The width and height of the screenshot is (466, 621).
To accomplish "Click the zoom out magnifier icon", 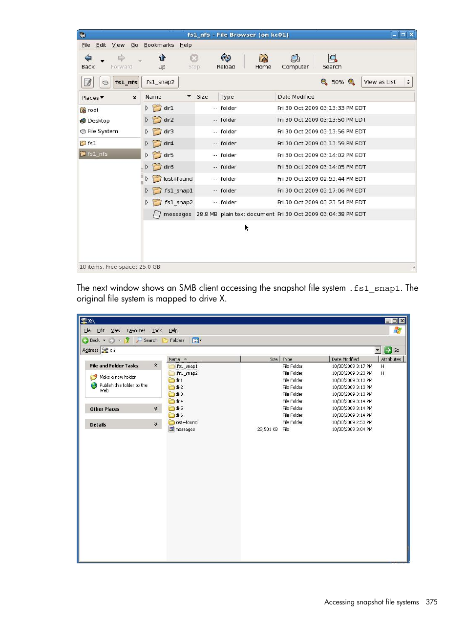I will click(x=324, y=82).
